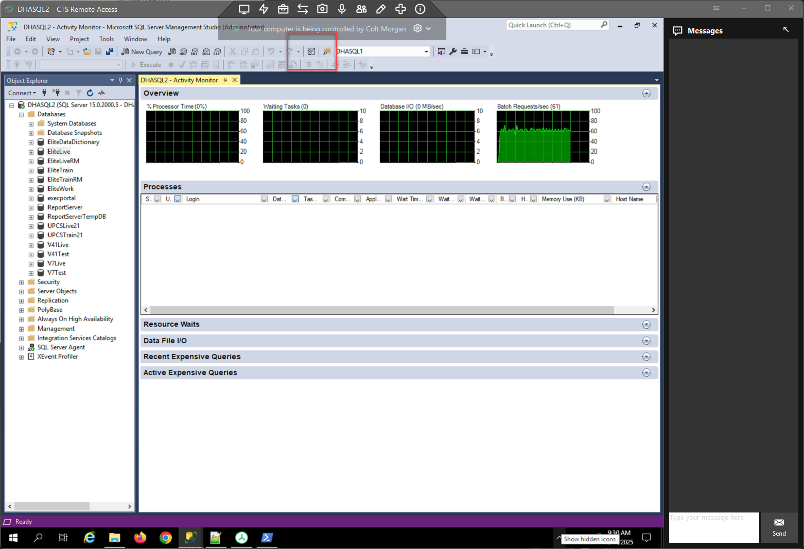Click the lightning bolt icon in remote toolbar
The height and width of the screenshot is (549, 804).
click(x=264, y=9)
